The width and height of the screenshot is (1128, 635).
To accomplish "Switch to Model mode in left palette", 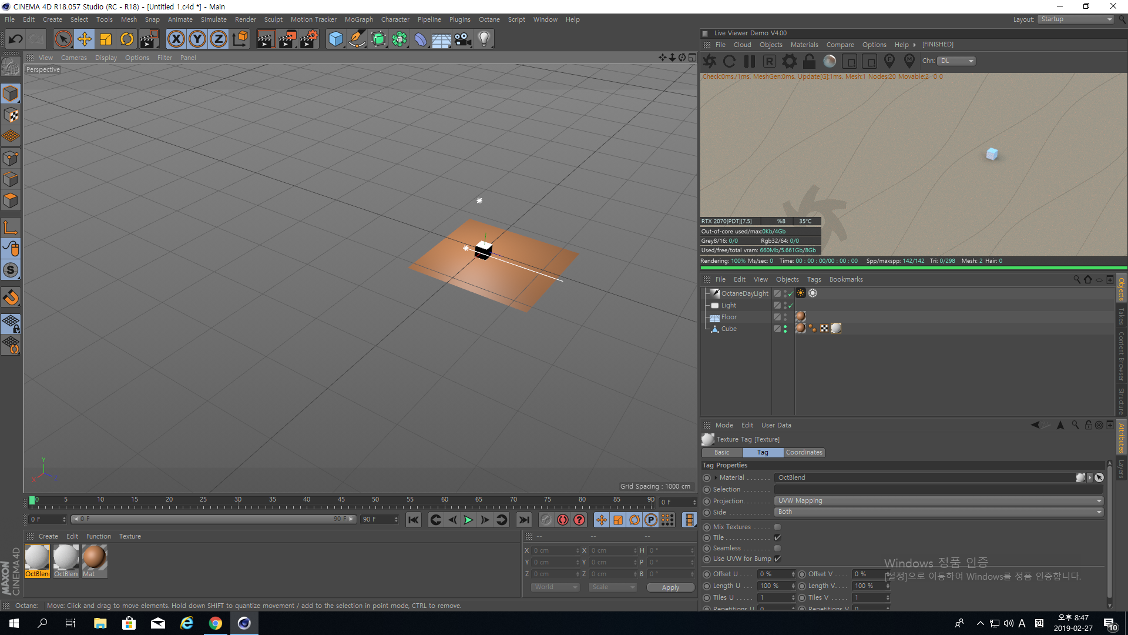I will (11, 93).
